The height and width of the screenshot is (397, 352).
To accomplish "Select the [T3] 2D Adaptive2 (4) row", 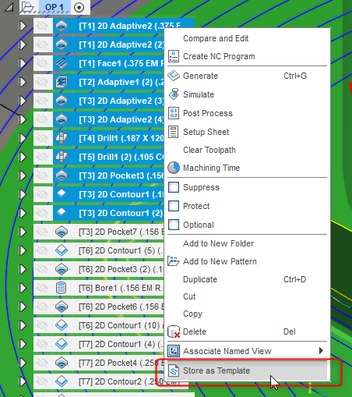I will click(108, 119).
